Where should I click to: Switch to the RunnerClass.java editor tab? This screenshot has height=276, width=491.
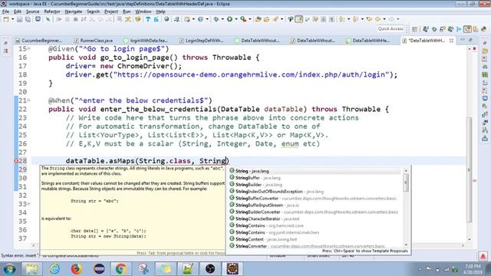click(93, 41)
